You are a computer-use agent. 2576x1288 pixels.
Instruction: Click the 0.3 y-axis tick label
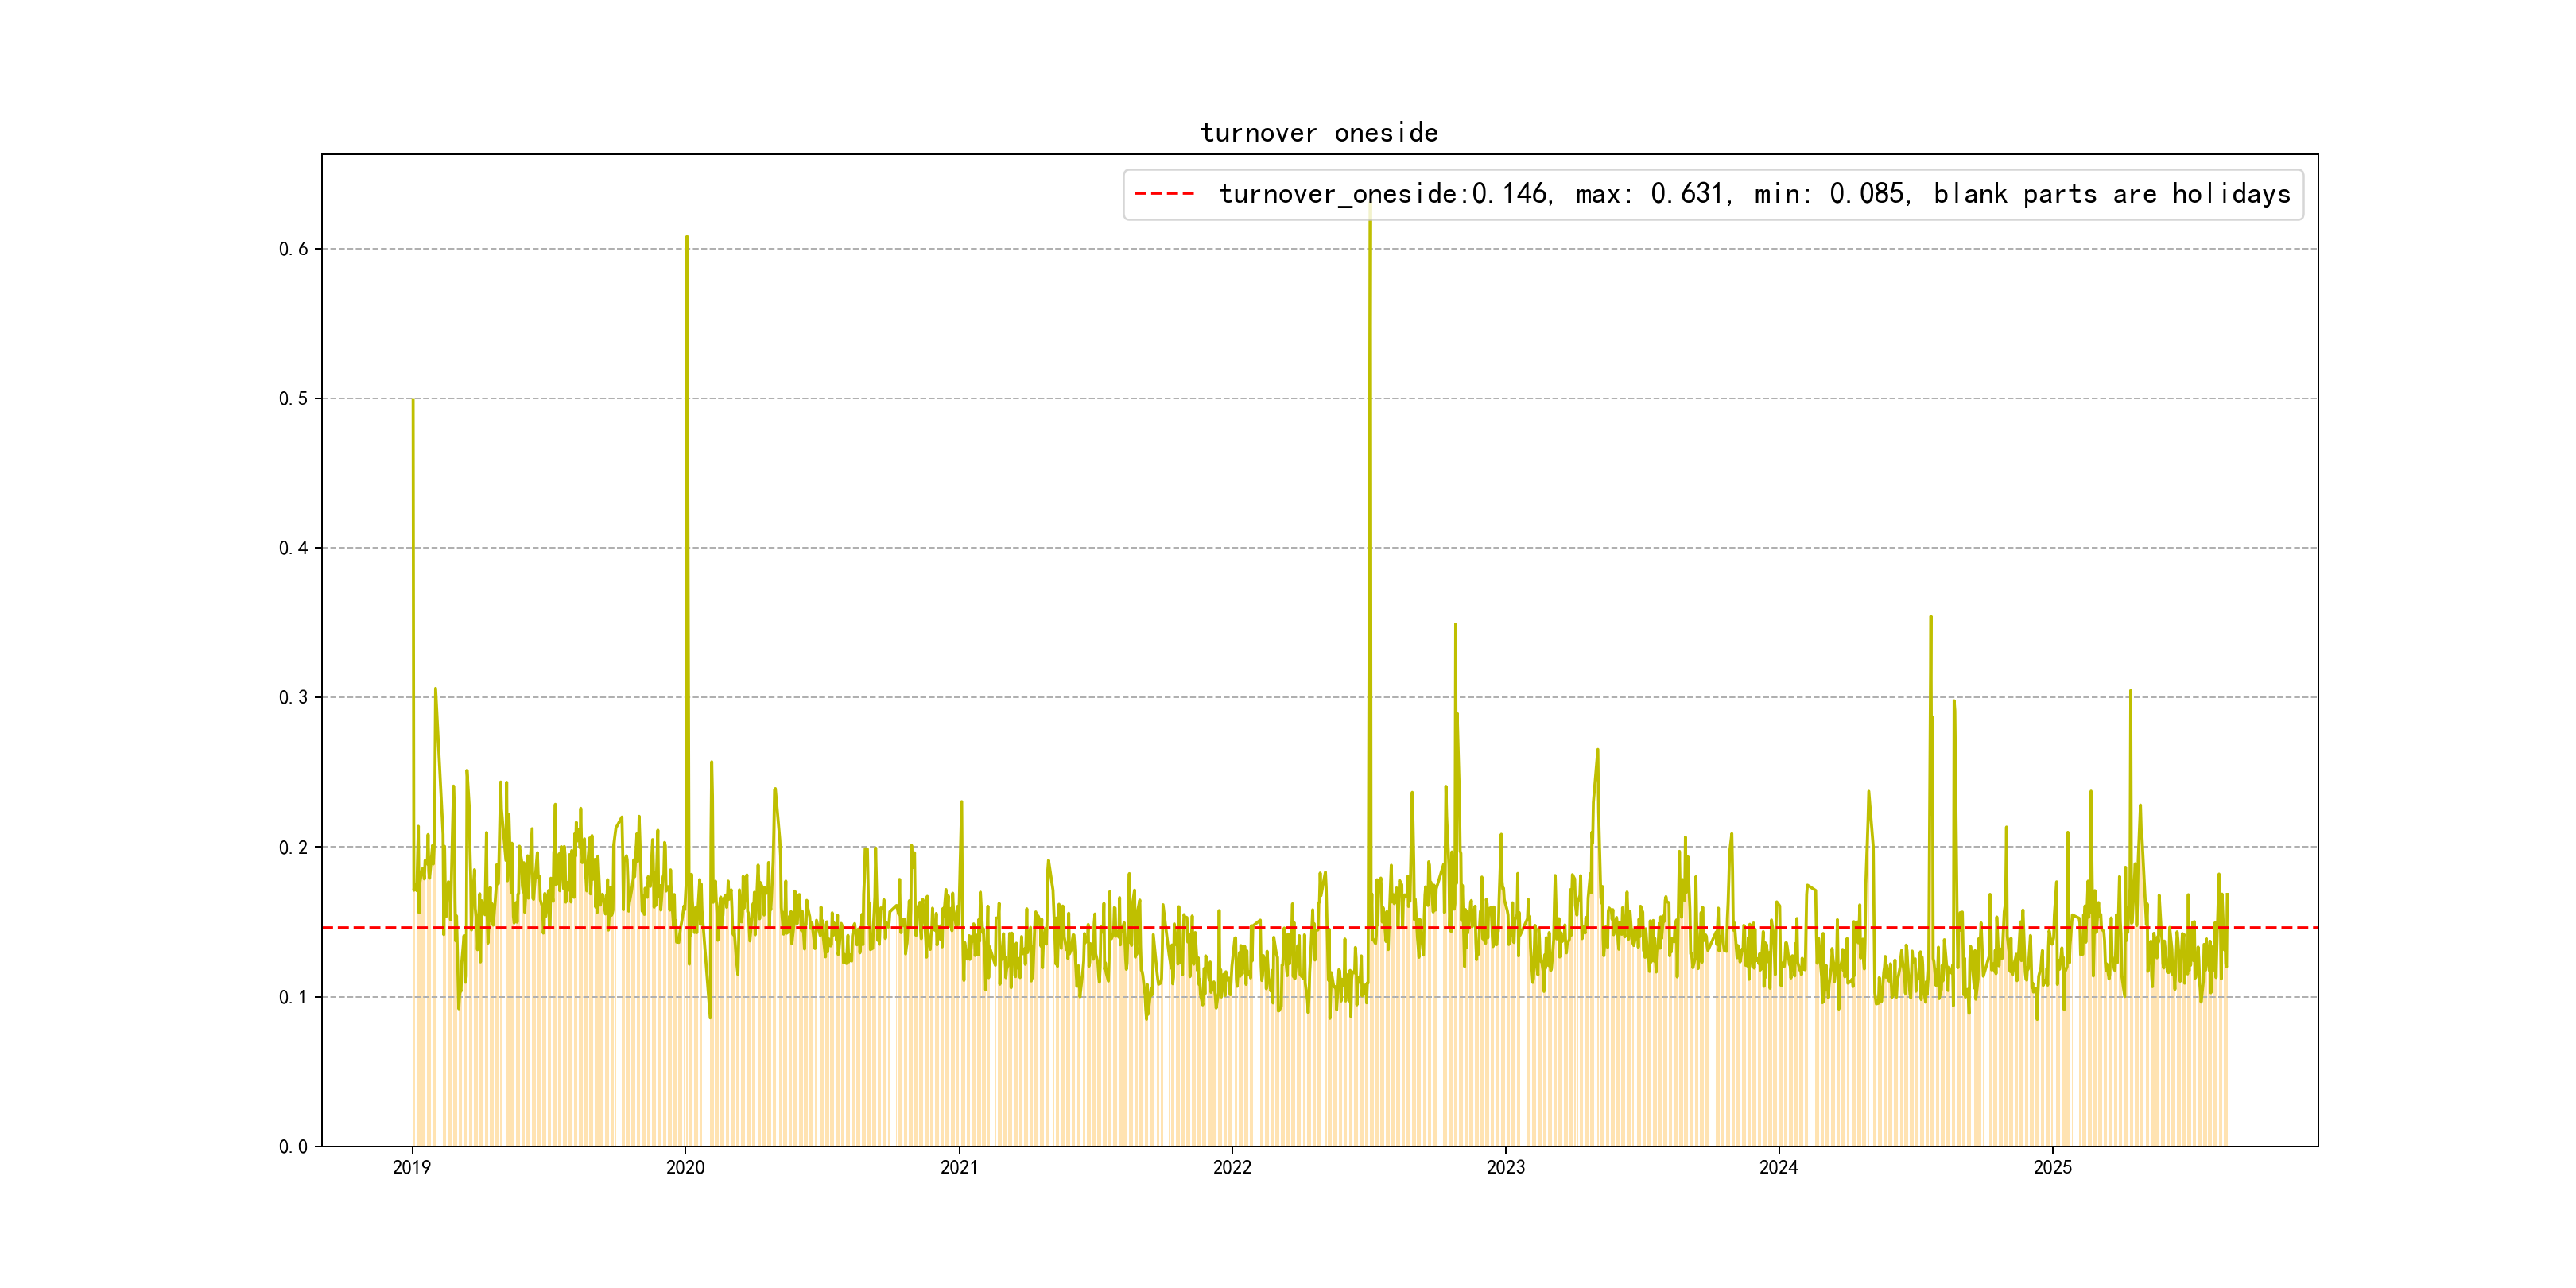click(x=293, y=697)
